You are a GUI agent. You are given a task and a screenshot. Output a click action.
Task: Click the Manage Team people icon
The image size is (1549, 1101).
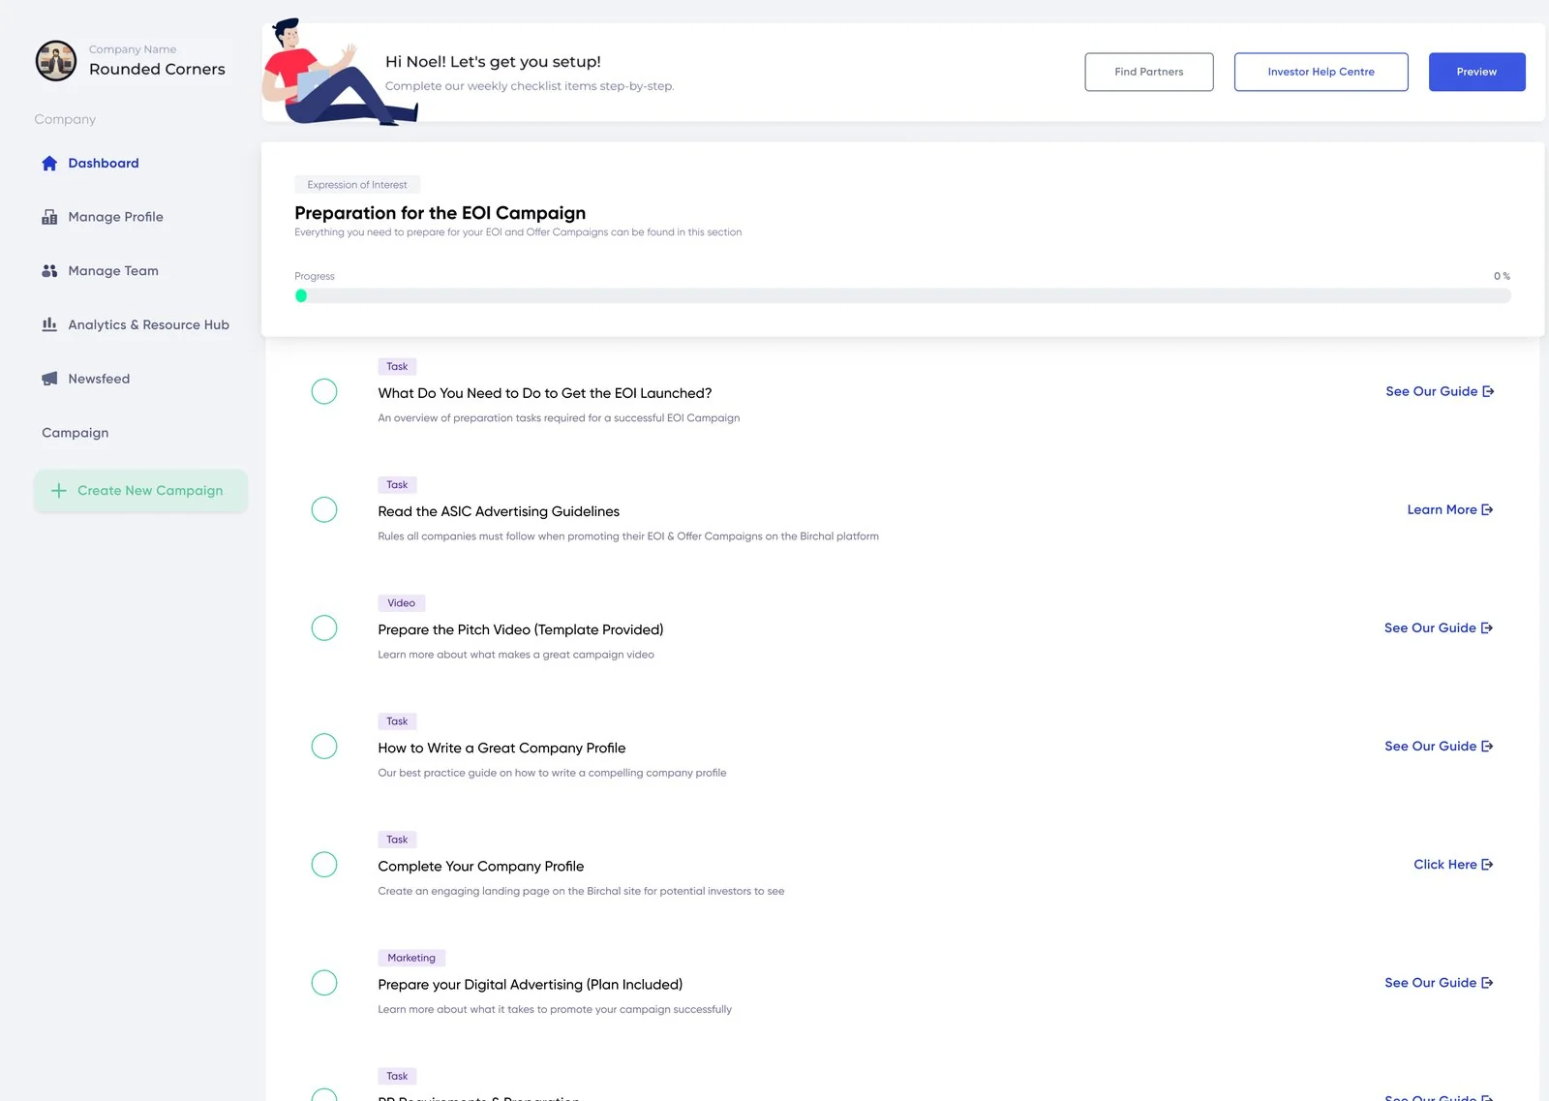click(49, 271)
